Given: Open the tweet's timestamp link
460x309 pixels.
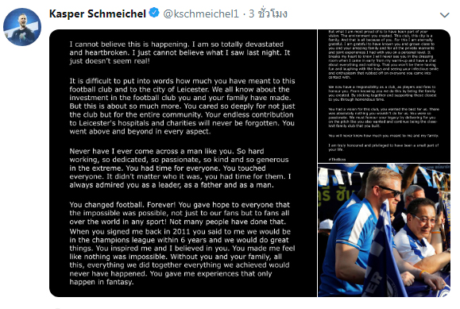Looking at the screenshot, I should tap(269, 14).
